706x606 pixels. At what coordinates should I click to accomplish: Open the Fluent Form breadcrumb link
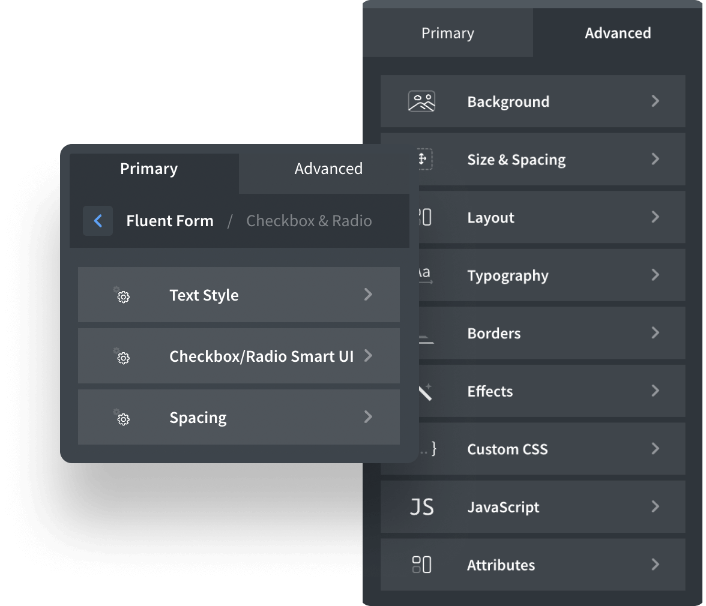coord(170,221)
